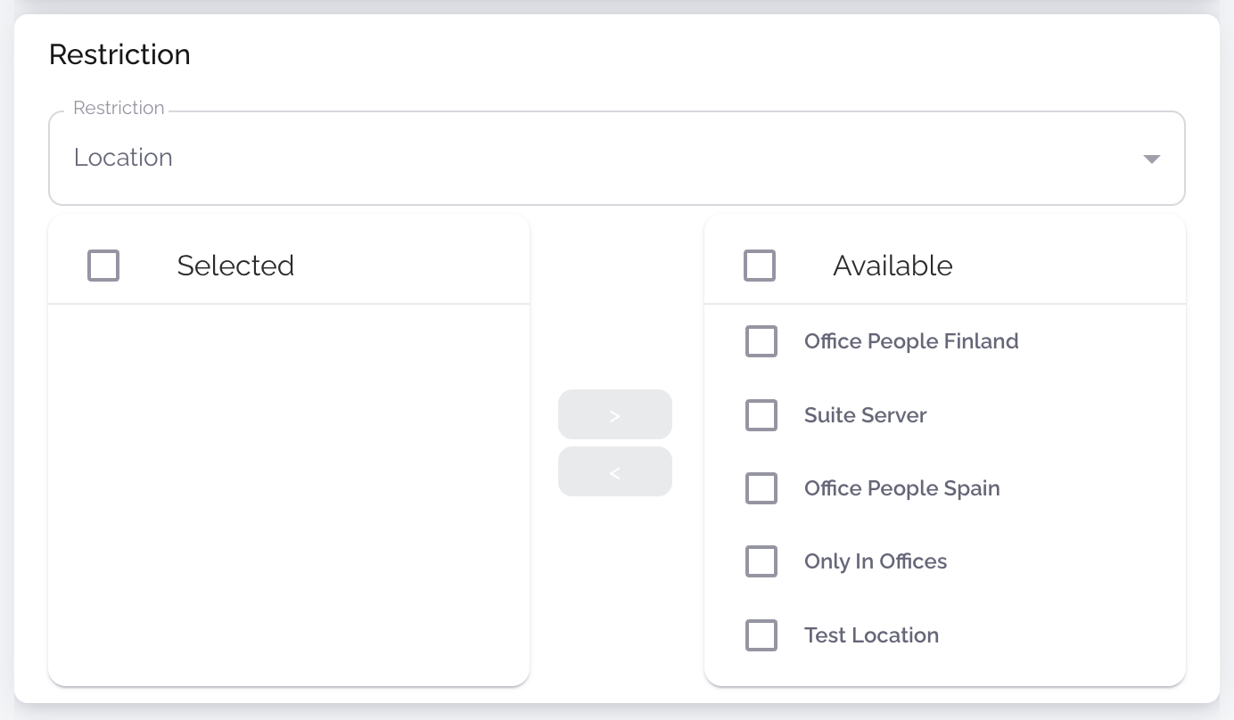Click the Available list header title
This screenshot has height=720, width=1234.
click(x=893, y=266)
